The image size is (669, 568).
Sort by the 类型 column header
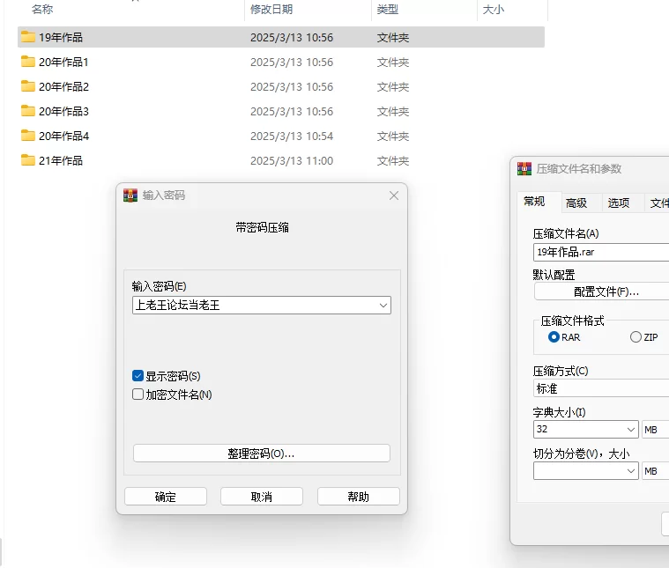(x=388, y=10)
